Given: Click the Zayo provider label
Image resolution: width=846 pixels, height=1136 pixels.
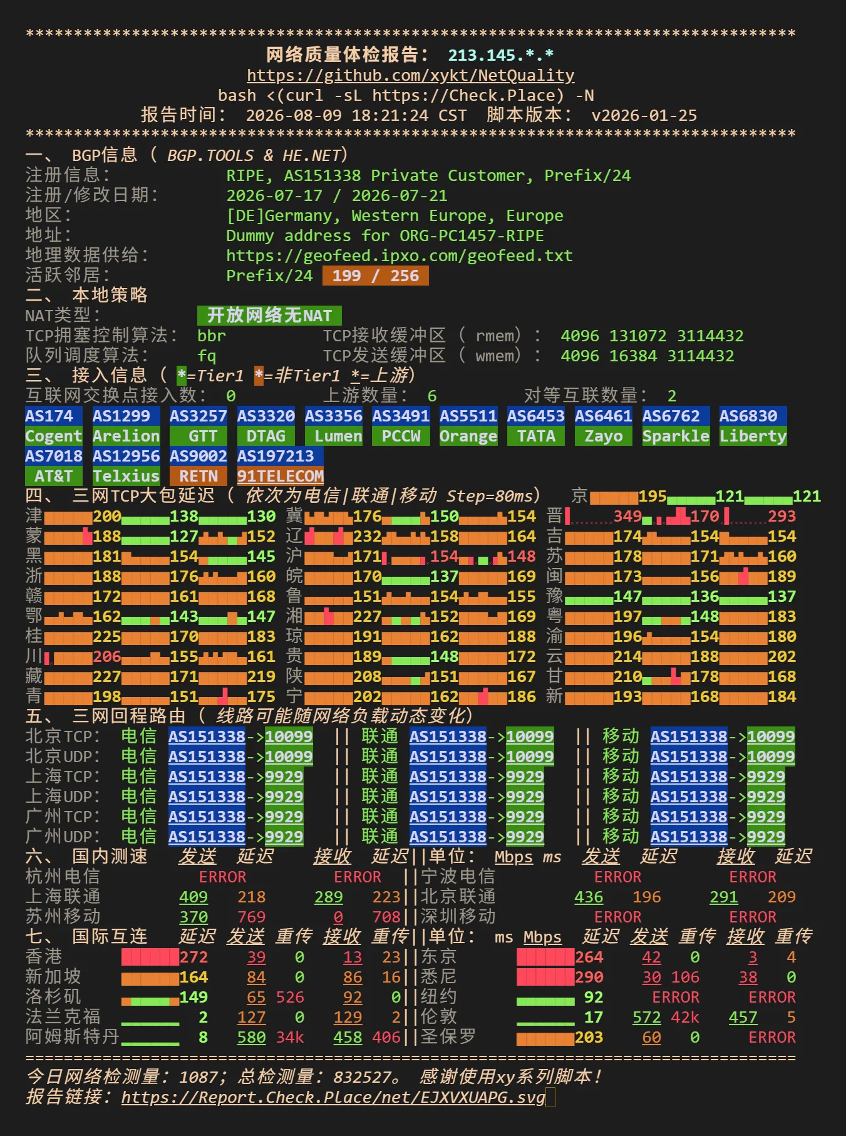Looking at the screenshot, I should pos(604,436).
